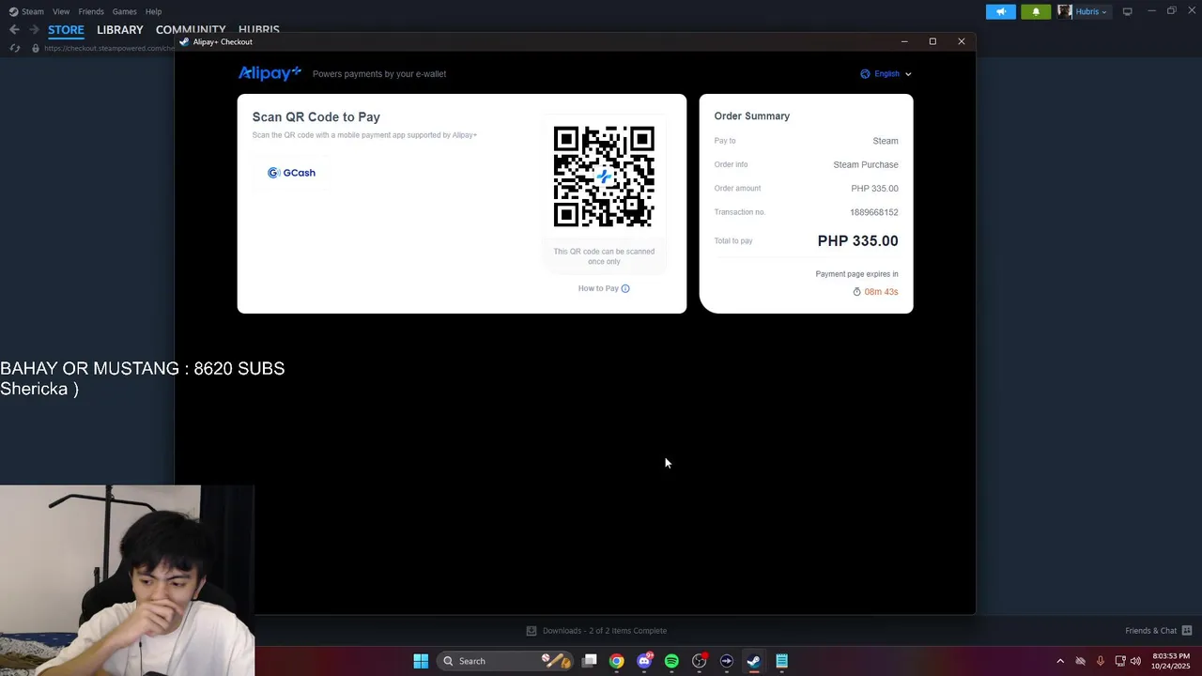The height and width of the screenshot is (676, 1202).
Task: Open the Games menu in Steam
Action: (x=124, y=11)
